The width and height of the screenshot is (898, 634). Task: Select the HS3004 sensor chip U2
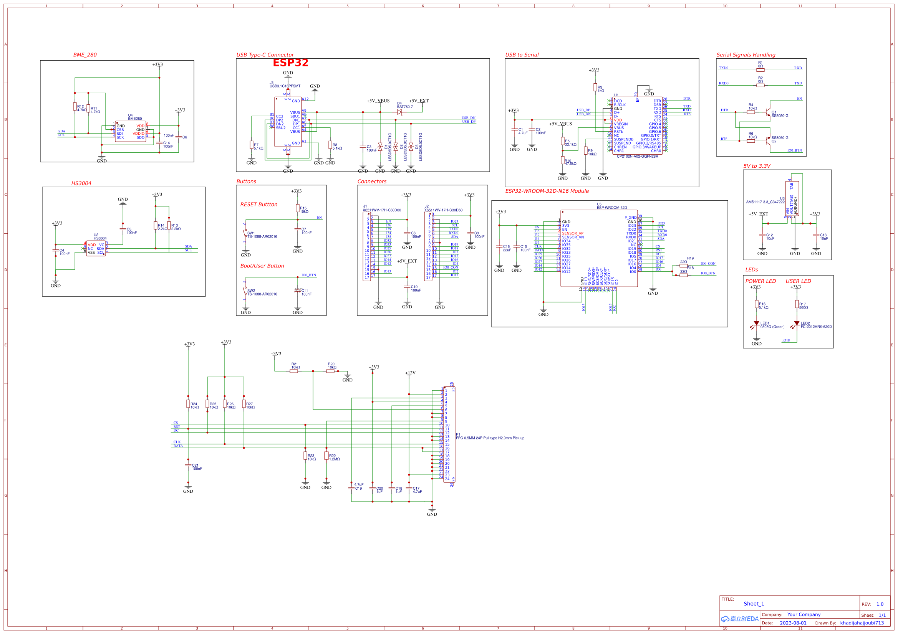95,249
